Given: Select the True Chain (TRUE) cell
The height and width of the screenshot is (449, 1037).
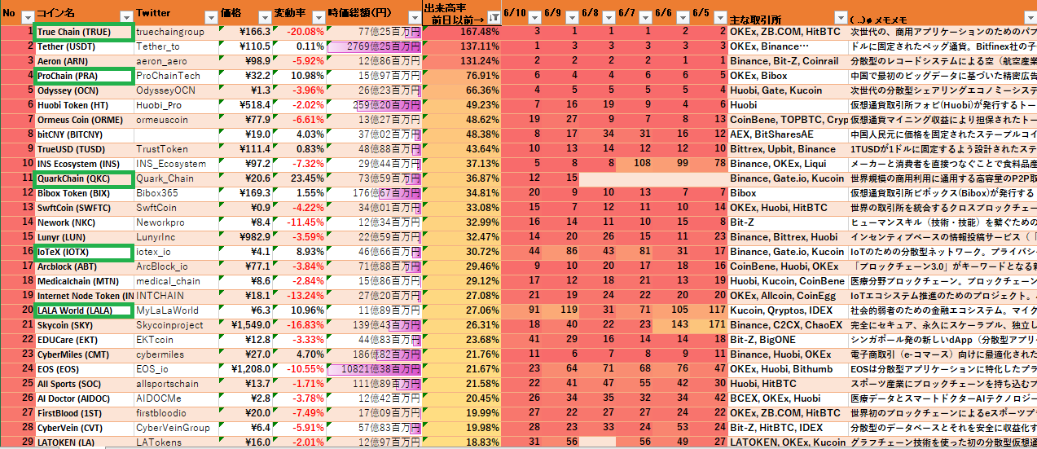Looking at the screenshot, I should pyautogui.click(x=83, y=32).
